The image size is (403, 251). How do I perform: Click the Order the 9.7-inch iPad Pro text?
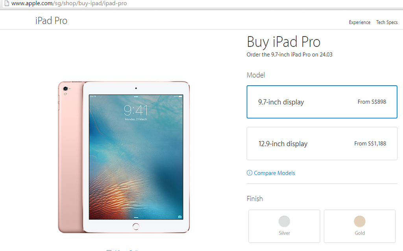[289, 55]
